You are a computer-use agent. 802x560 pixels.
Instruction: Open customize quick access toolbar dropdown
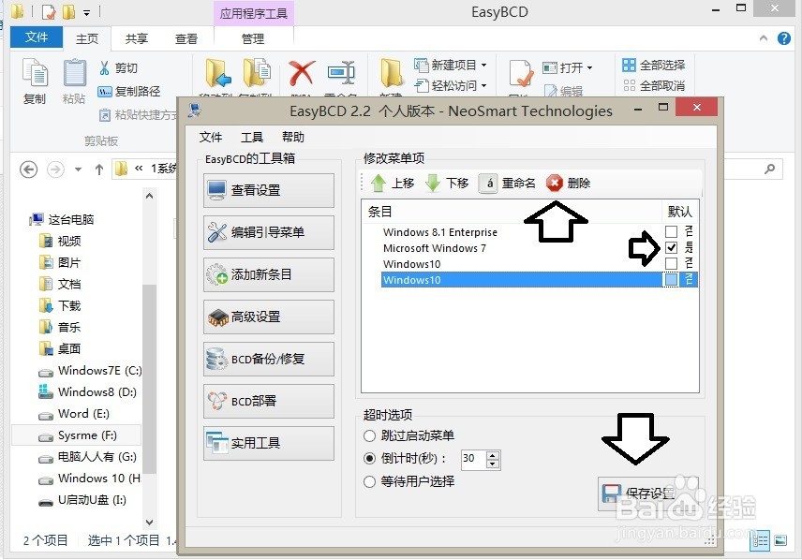[86, 13]
